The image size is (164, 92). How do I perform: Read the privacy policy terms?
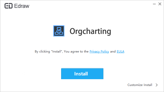click(x=99, y=52)
